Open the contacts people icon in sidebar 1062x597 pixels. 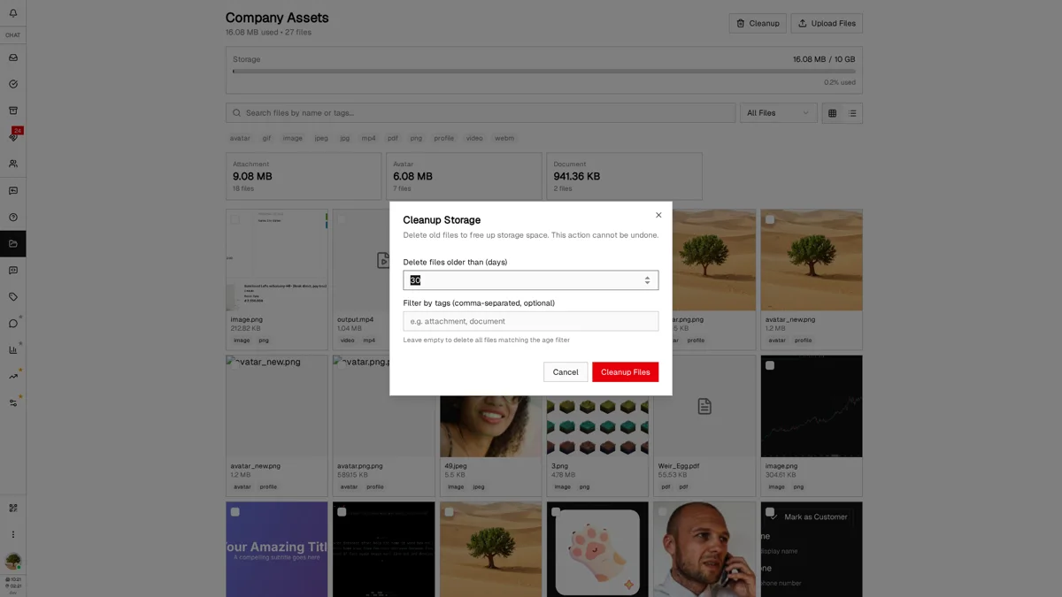[13, 164]
